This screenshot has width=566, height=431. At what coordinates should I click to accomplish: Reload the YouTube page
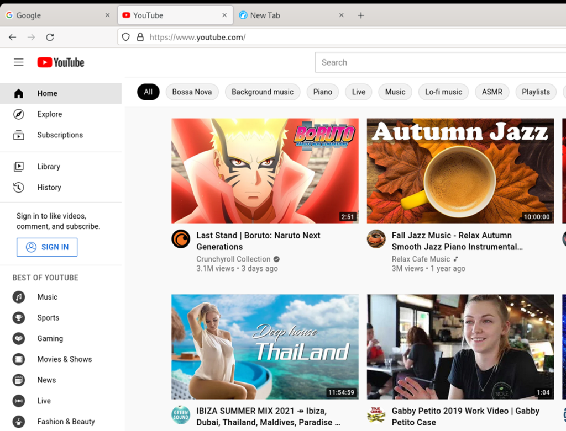pos(50,37)
